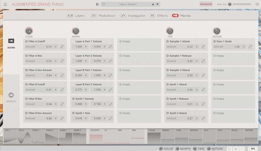Open the hamburger menu at top left
Viewport: 261px width, 151px height.
(x=5, y=4)
